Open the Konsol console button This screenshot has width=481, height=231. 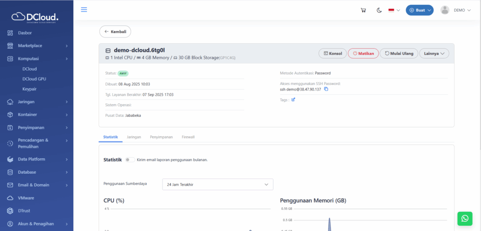pos(333,54)
